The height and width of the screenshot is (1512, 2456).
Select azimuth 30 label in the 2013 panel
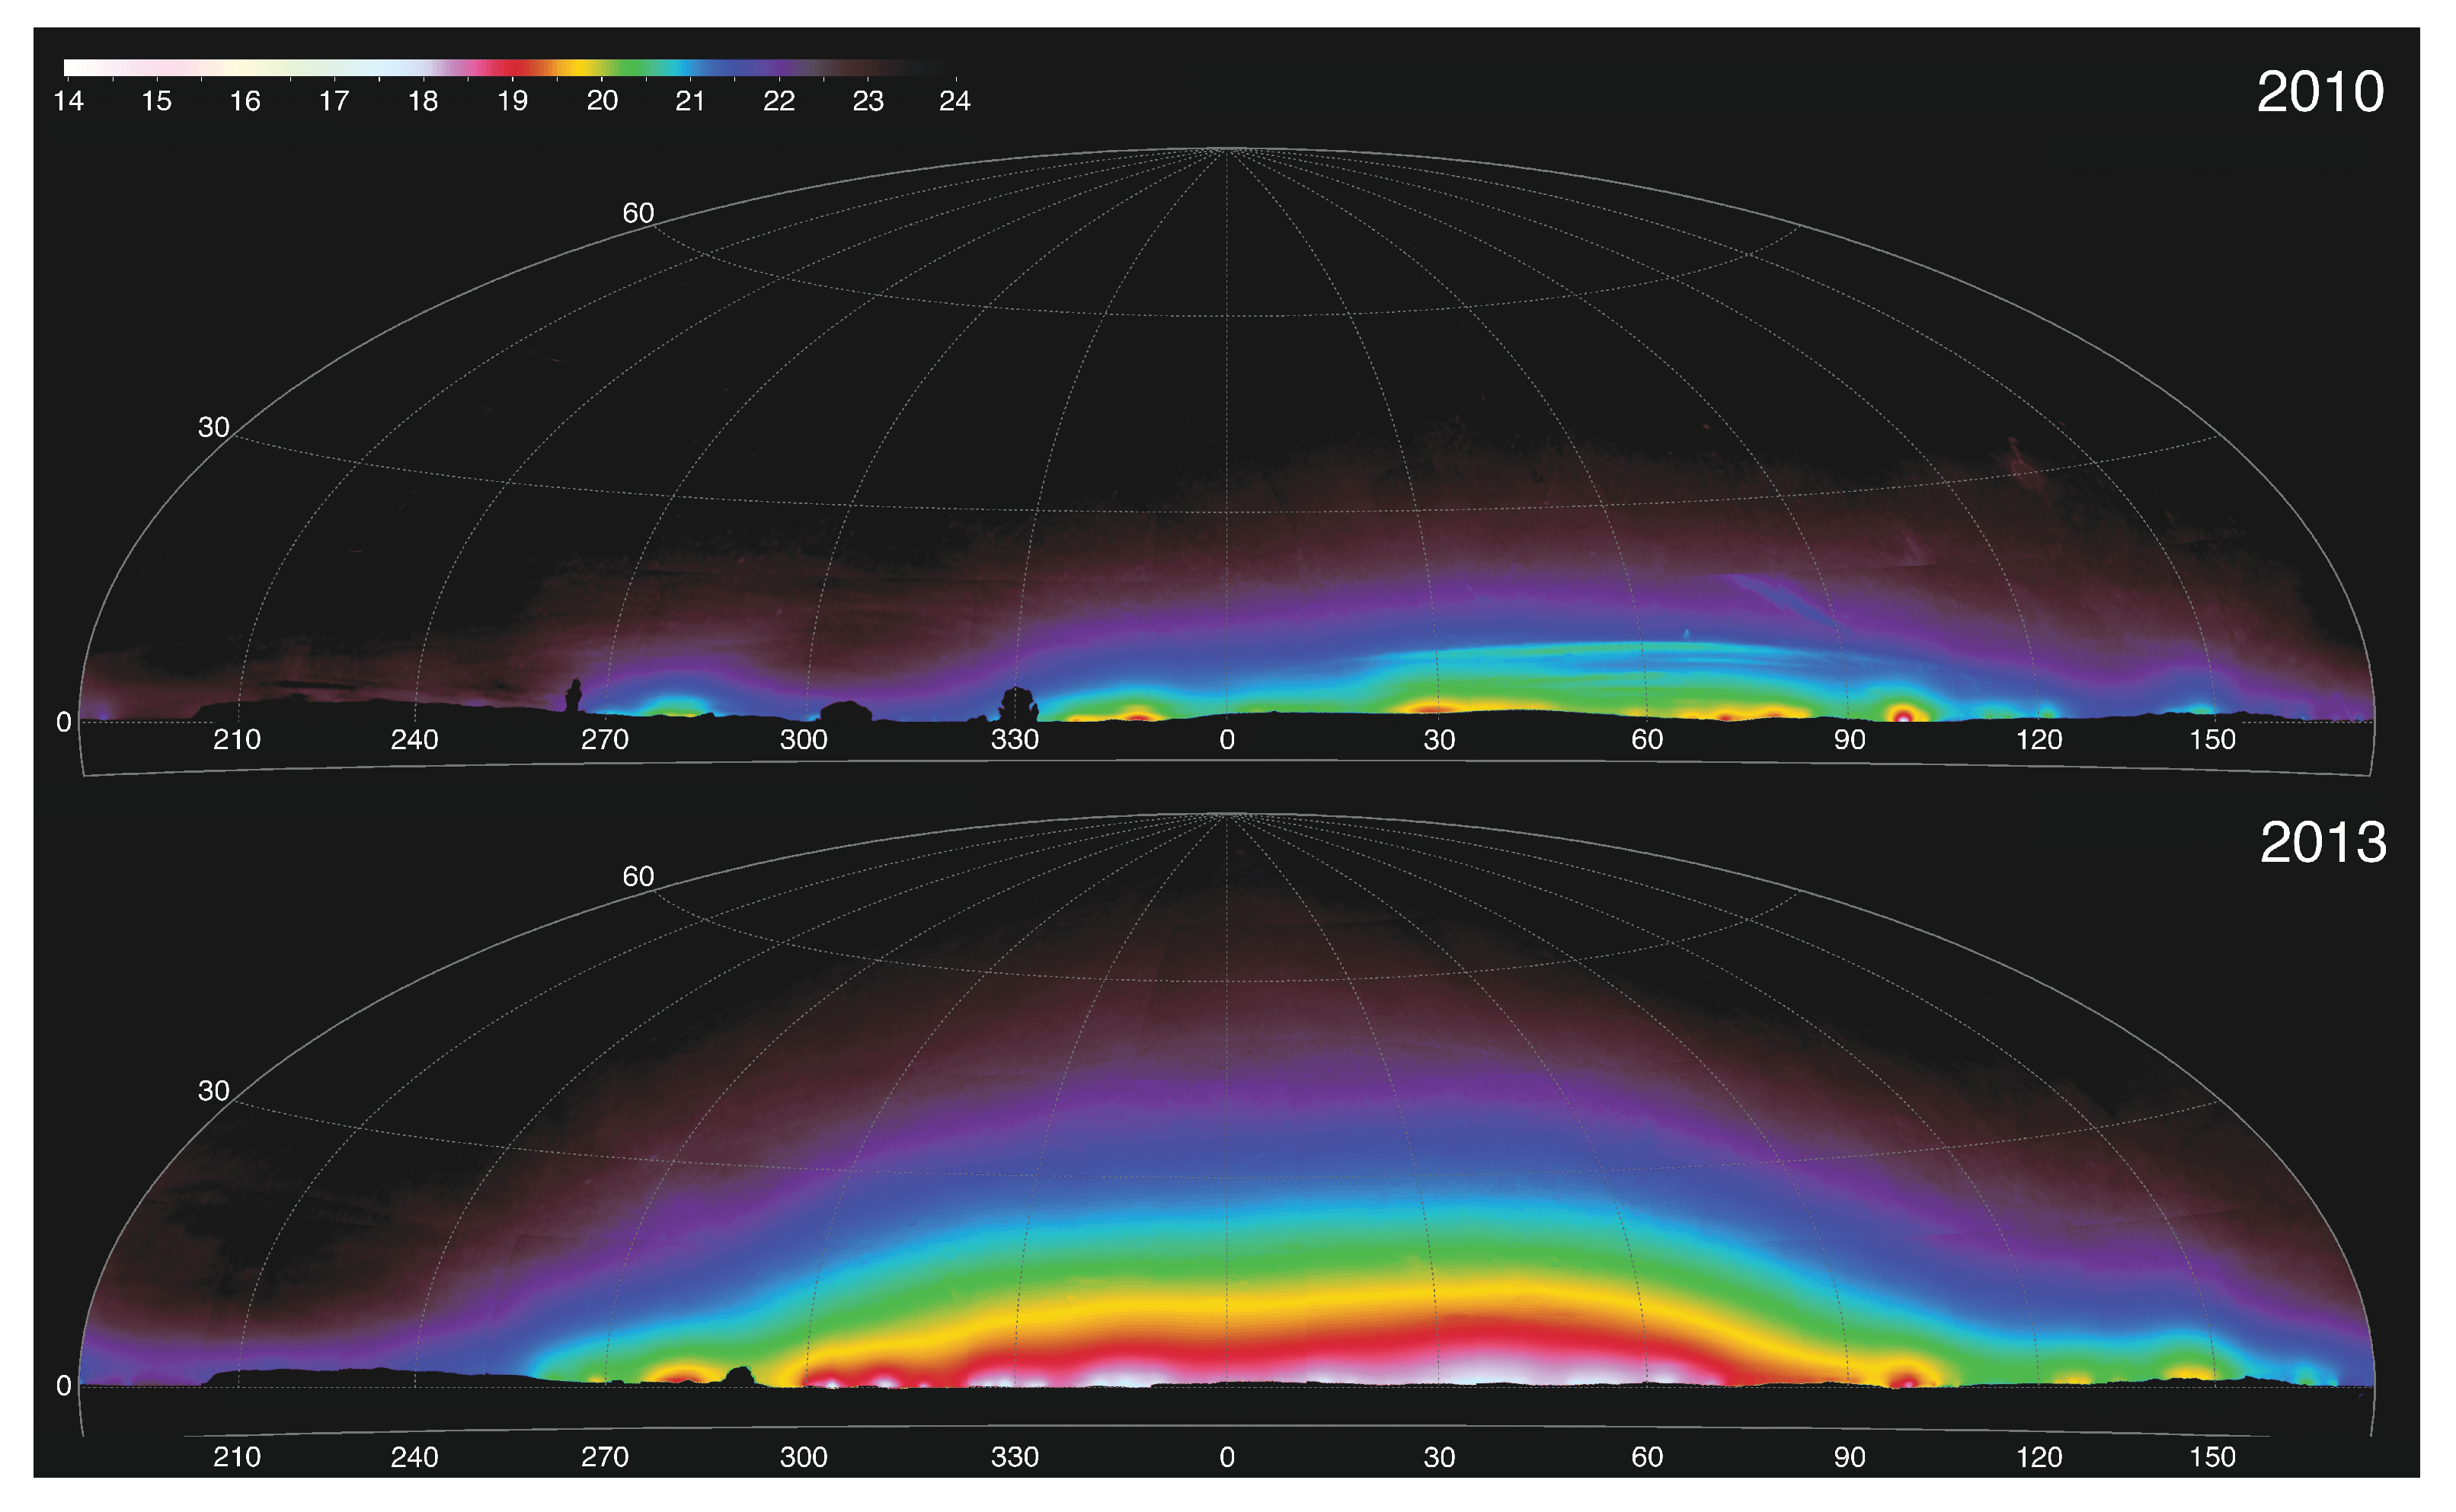pyautogui.click(x=1440, y=1458)
